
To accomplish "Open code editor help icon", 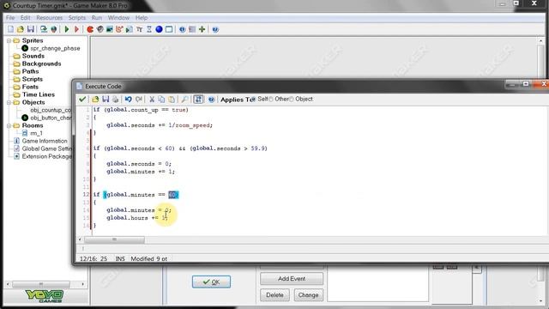I will [x=211, y=100].
